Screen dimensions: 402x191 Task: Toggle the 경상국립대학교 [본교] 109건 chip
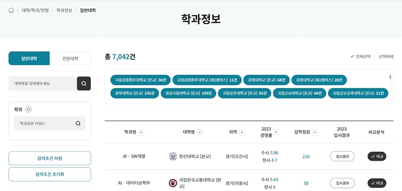pos(188,93)
